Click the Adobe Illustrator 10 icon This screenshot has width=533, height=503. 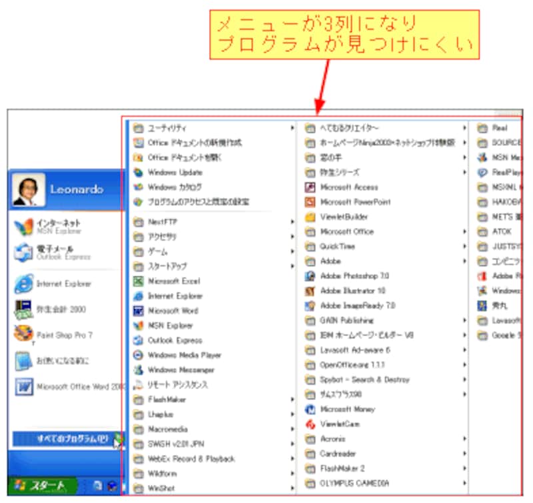pos(309,291)
